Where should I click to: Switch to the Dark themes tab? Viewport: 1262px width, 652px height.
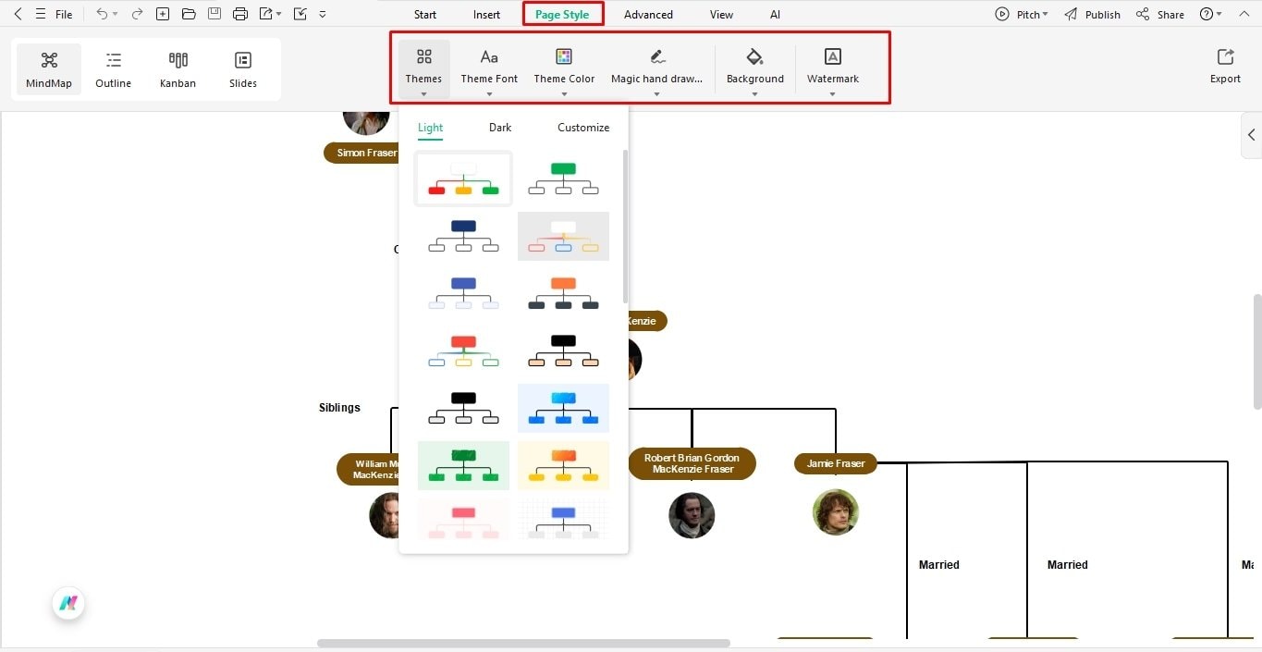499,127
